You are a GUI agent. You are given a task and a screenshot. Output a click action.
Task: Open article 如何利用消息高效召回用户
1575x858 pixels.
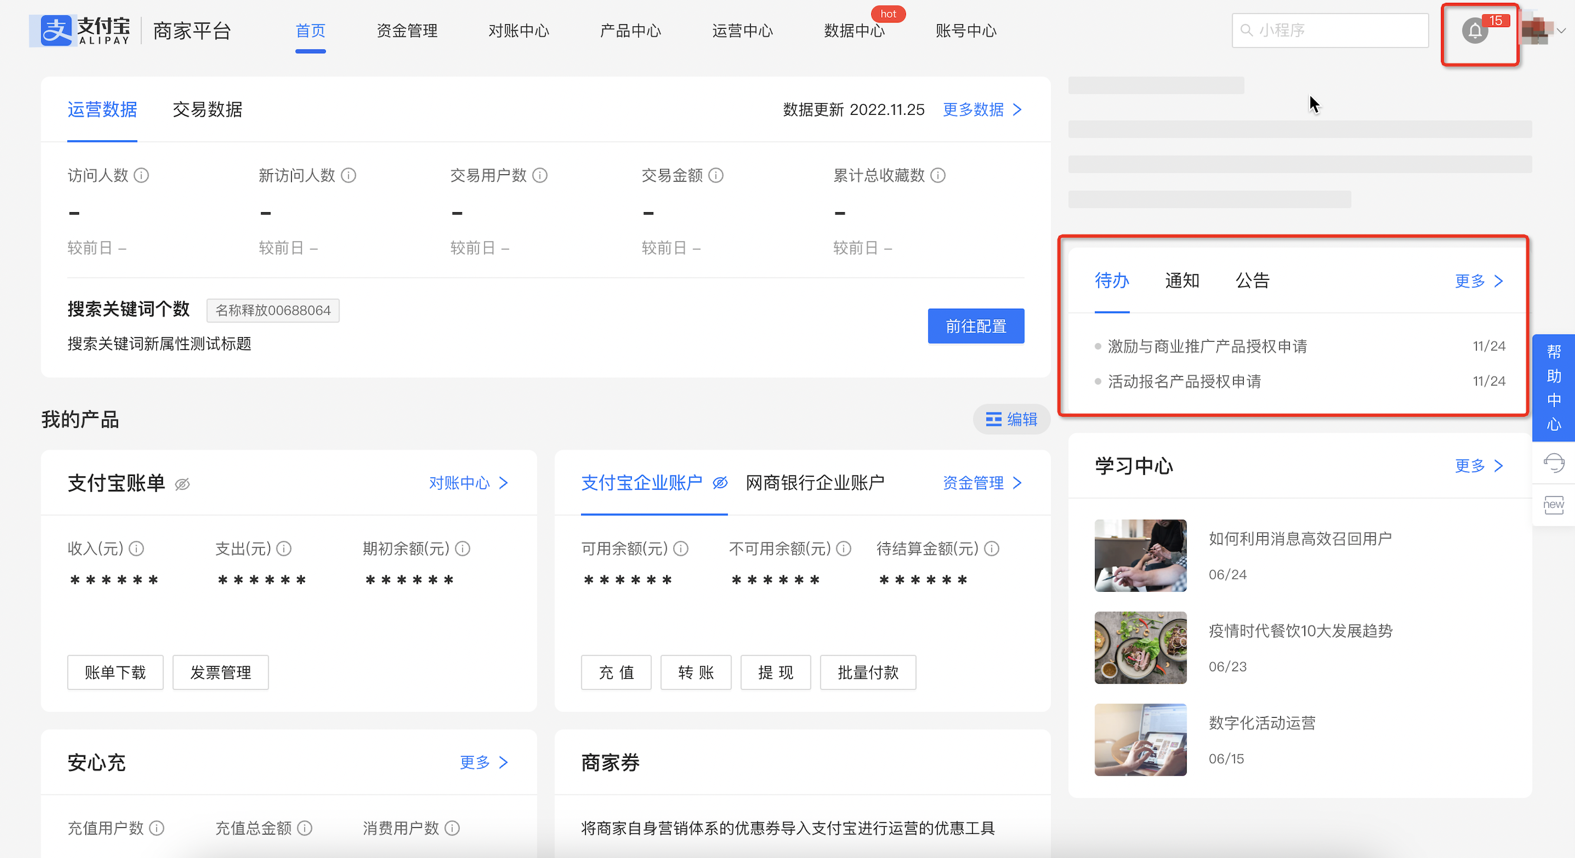click(1300, 539)
